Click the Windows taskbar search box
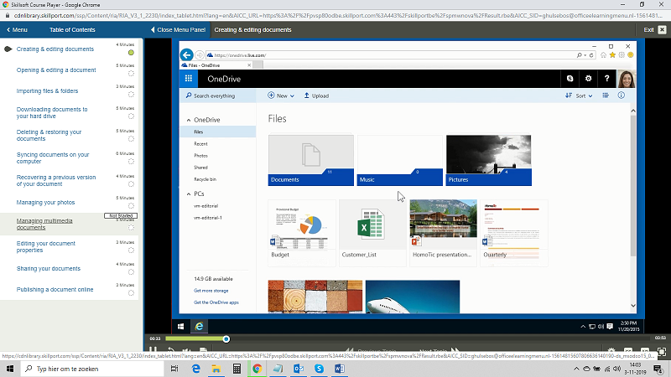The image size is (671, 377). [92, 369]
